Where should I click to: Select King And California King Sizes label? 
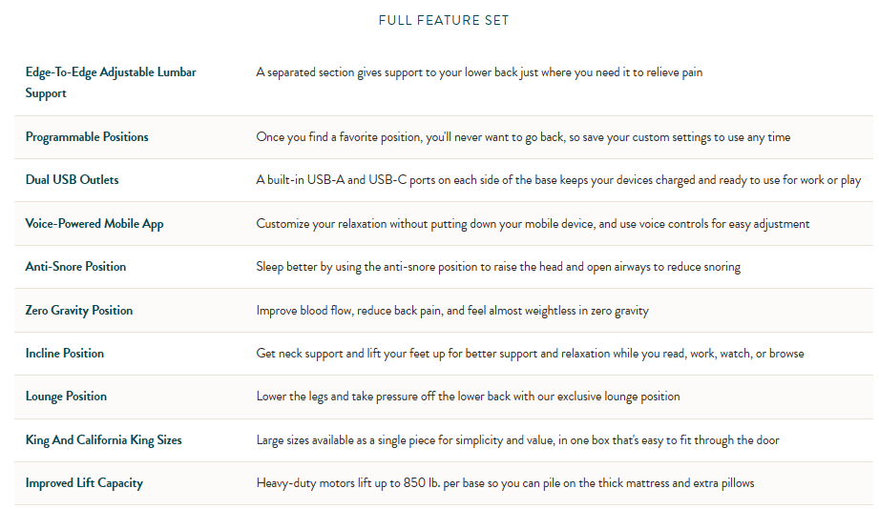[x=103, y=440]
